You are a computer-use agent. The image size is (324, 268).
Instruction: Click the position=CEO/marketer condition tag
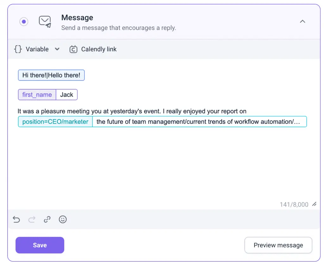[55, 122]
